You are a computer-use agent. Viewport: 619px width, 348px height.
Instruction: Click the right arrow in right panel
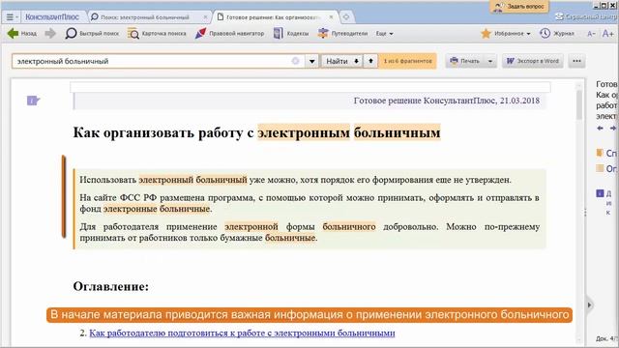pos(613,129)
